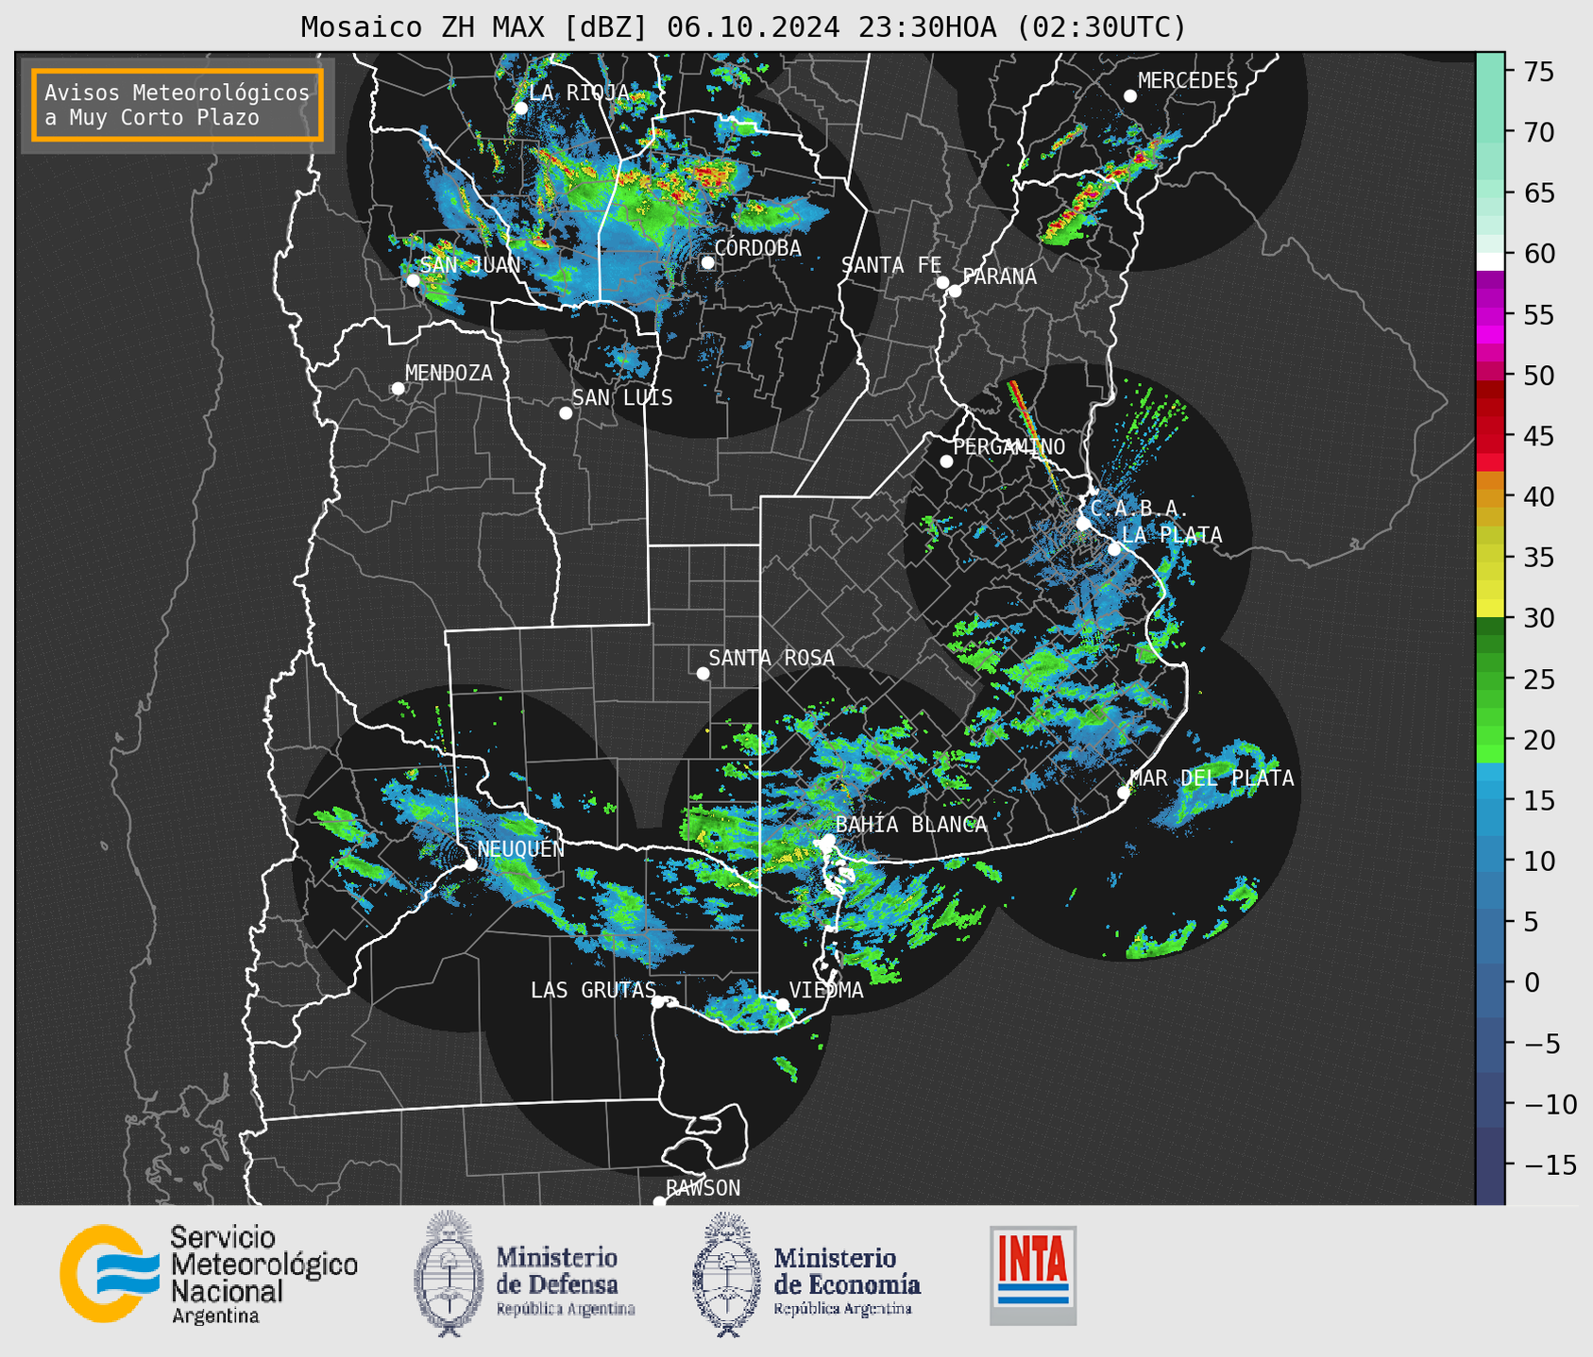The image size is (1593, 1357).
Task: Click the SANTA FE city marker dot
Action: [x=942, y=282]
